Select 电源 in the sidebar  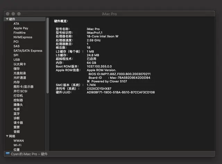click(17, 109)
